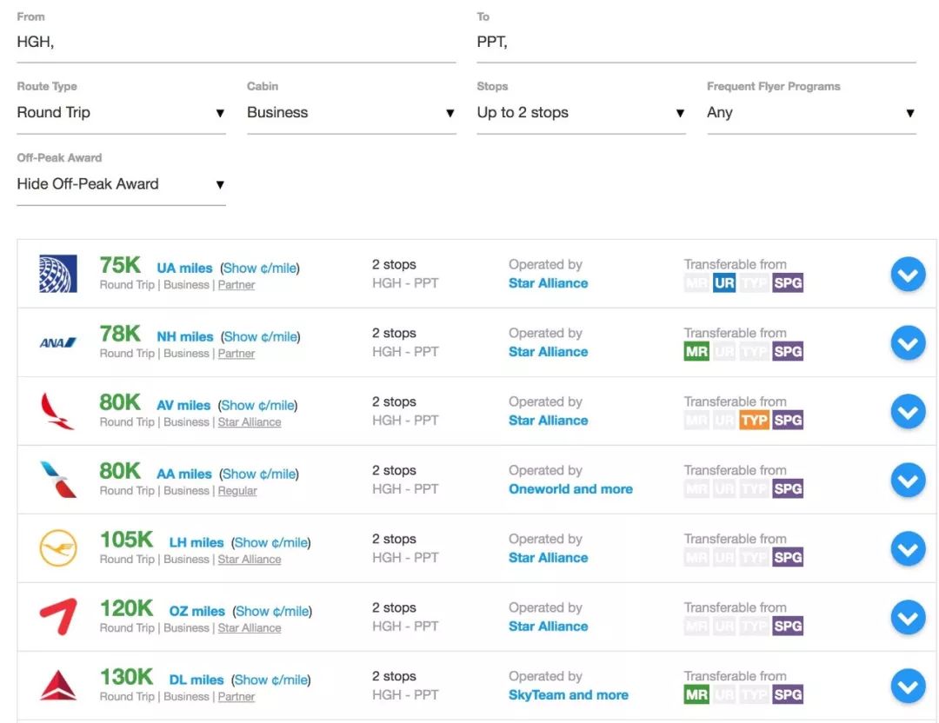This screenshot has width=939, height=723.
Task: Click the Avianca airline logo icon
Action: click(x=58, y=411)
